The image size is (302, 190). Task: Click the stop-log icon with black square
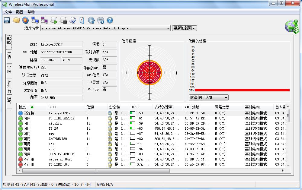[63, 20]
